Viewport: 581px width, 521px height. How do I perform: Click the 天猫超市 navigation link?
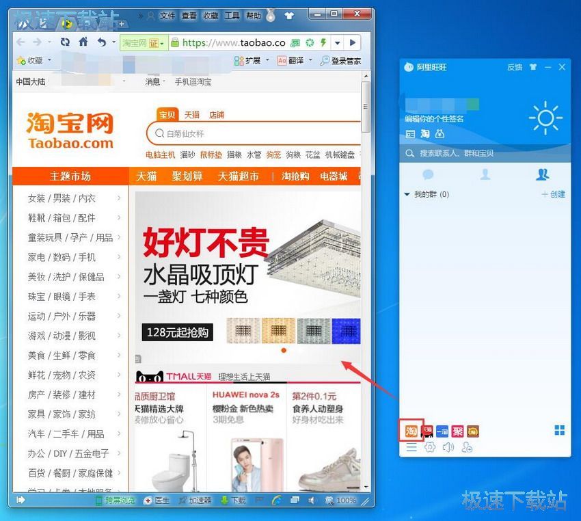click(239, 176)
